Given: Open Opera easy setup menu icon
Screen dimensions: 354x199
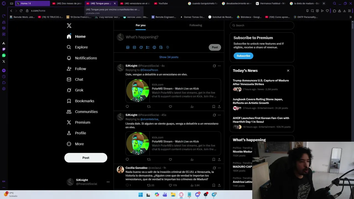Looking at the screenshot, I should (350, 11).
